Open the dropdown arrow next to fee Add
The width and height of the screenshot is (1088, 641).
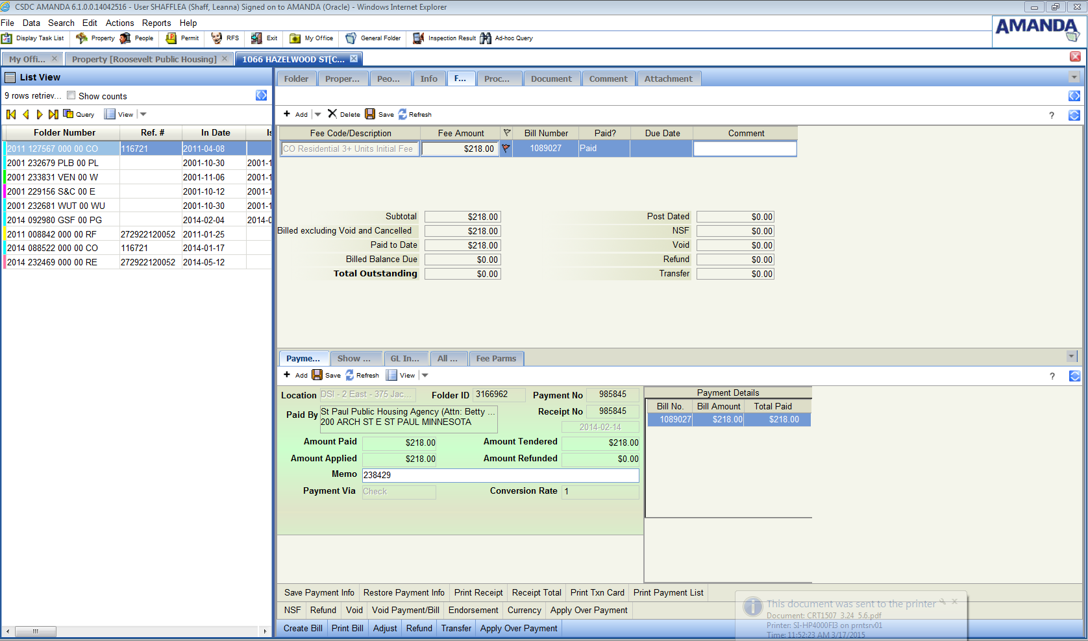(x=317, y=114)
